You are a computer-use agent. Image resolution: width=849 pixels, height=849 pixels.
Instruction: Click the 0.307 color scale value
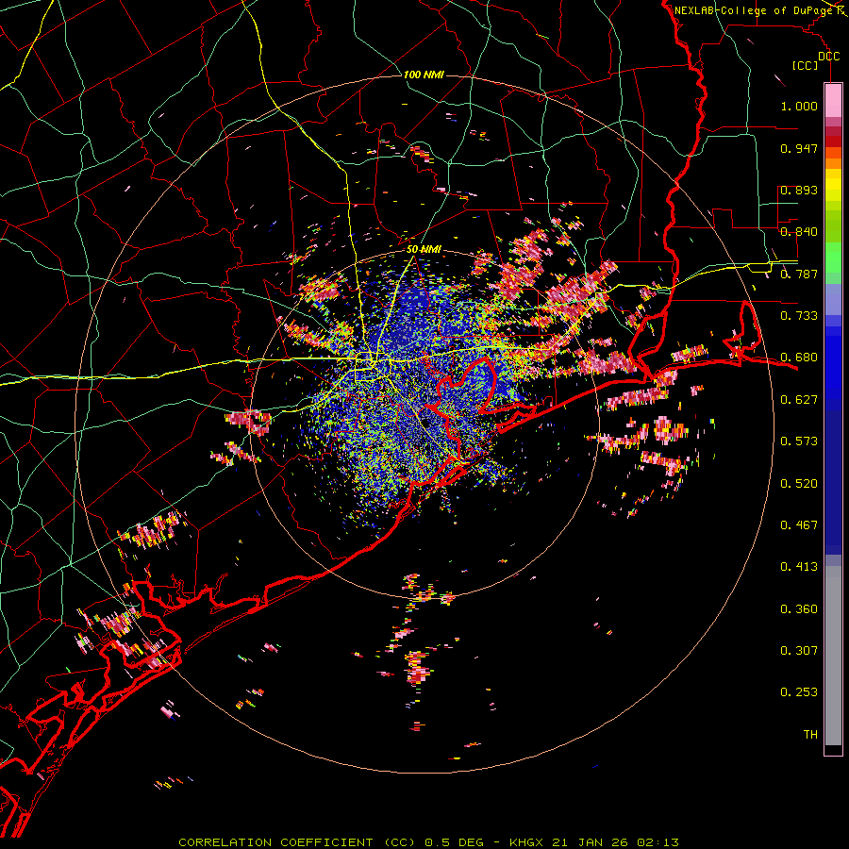point(799,651)
